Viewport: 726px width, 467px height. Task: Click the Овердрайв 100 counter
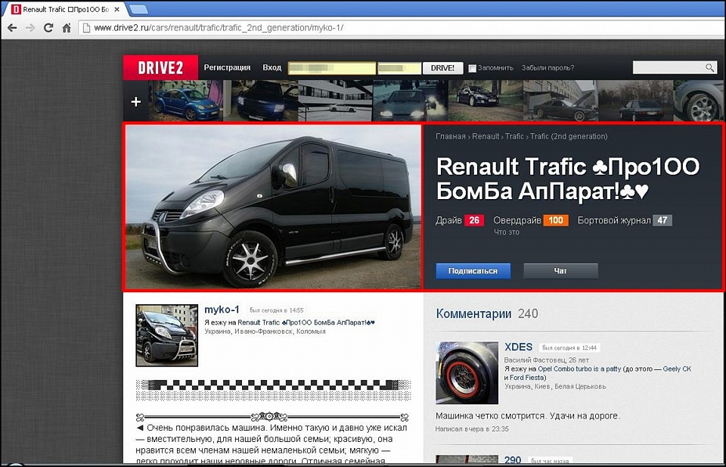click(x=531, y=220)
